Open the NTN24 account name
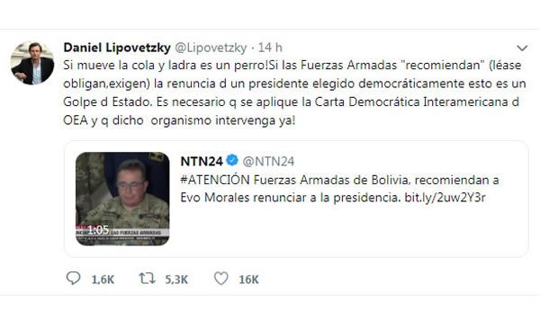Viewport: 540px width, 328px height. click(x=202, y=161)
